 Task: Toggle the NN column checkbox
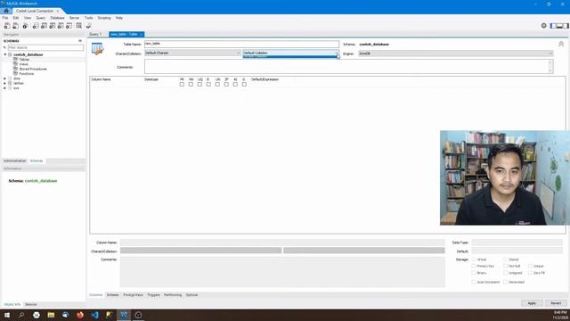point(191,84)
